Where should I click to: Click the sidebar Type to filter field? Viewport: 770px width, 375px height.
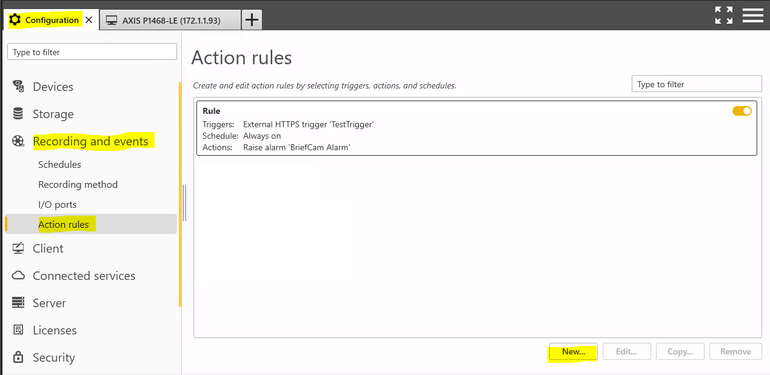click(92, 52)
